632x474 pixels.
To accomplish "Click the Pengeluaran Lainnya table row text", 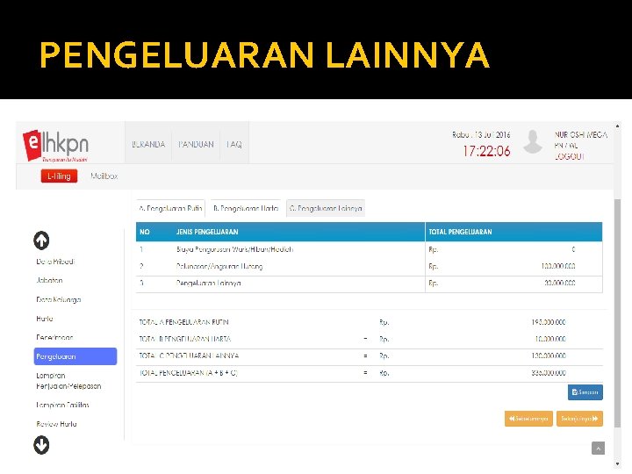I will pyautogui.click(x=208, y=284).
